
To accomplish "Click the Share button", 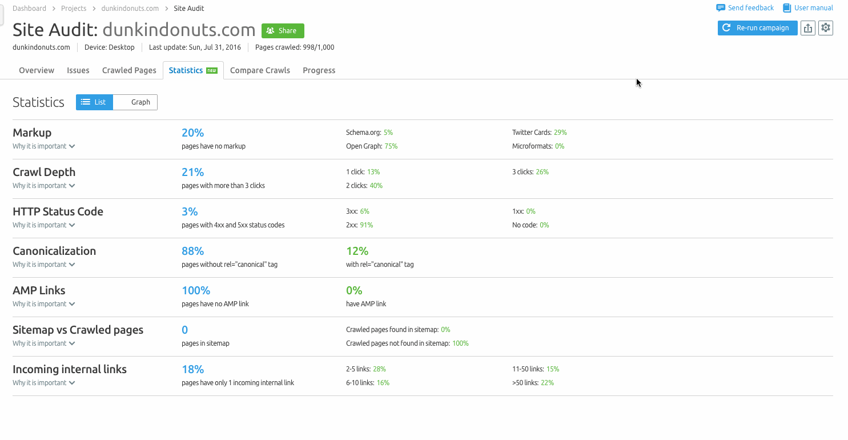I will pos(283,31).
